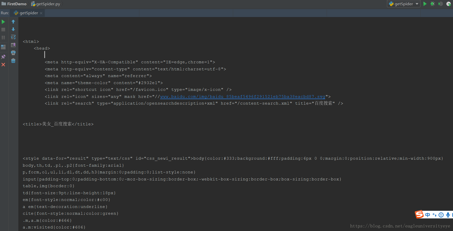453x231 pixels.
Task: Toggle soft-wrap for console output
Action: click(13, 37)
